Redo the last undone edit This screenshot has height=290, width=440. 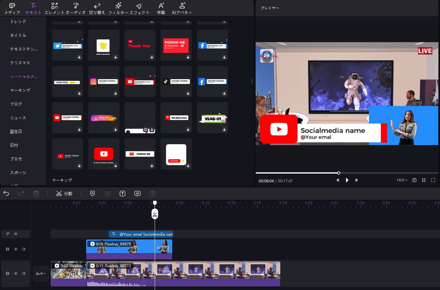click(x=21, y=194)
